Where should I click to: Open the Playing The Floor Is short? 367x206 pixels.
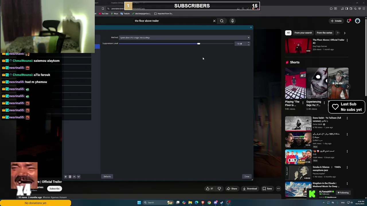[295, 83]
